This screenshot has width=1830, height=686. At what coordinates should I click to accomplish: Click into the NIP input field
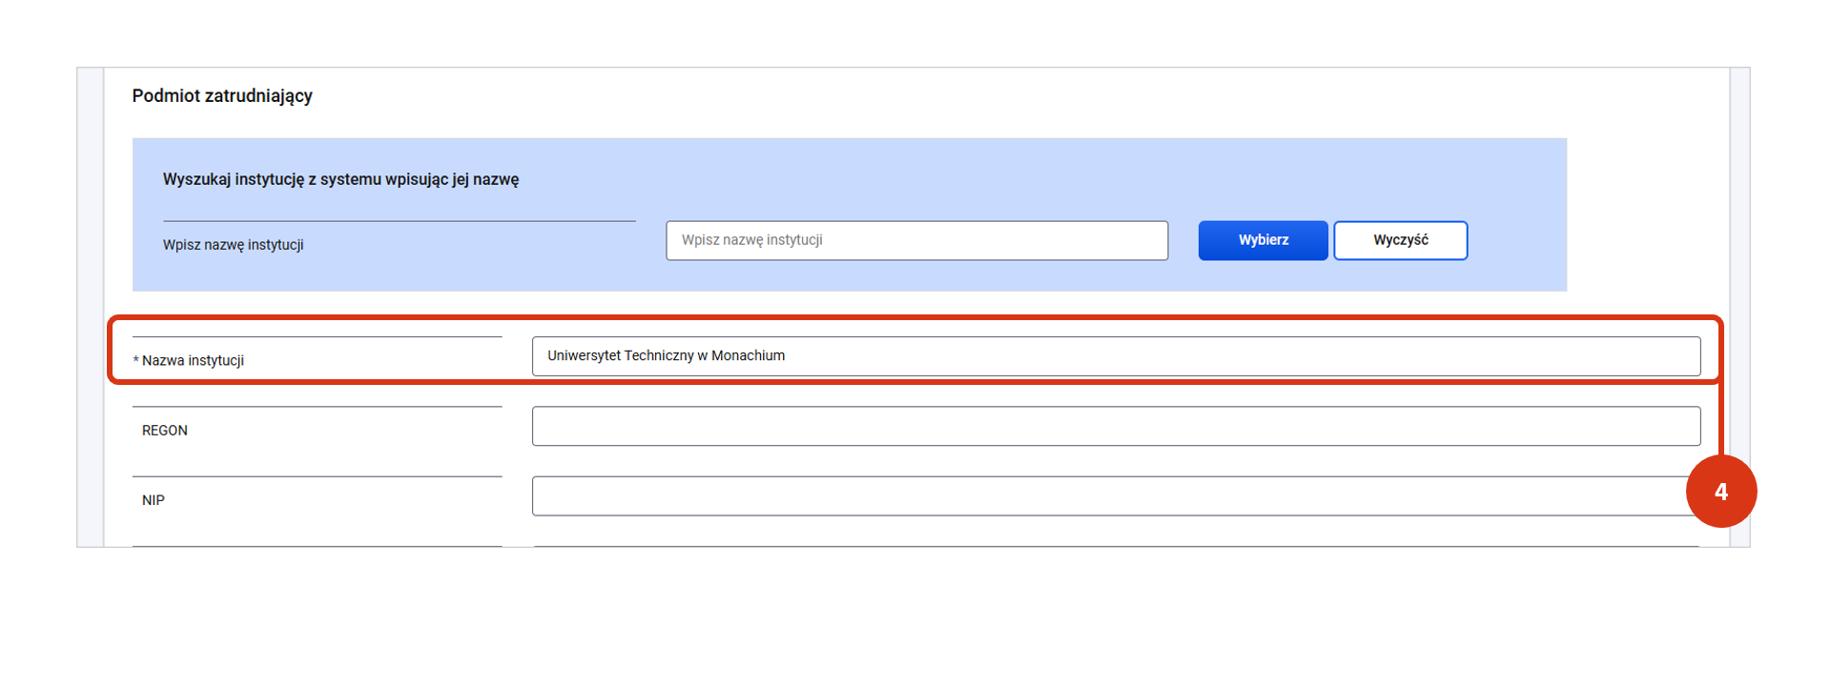pos(1106,496)
